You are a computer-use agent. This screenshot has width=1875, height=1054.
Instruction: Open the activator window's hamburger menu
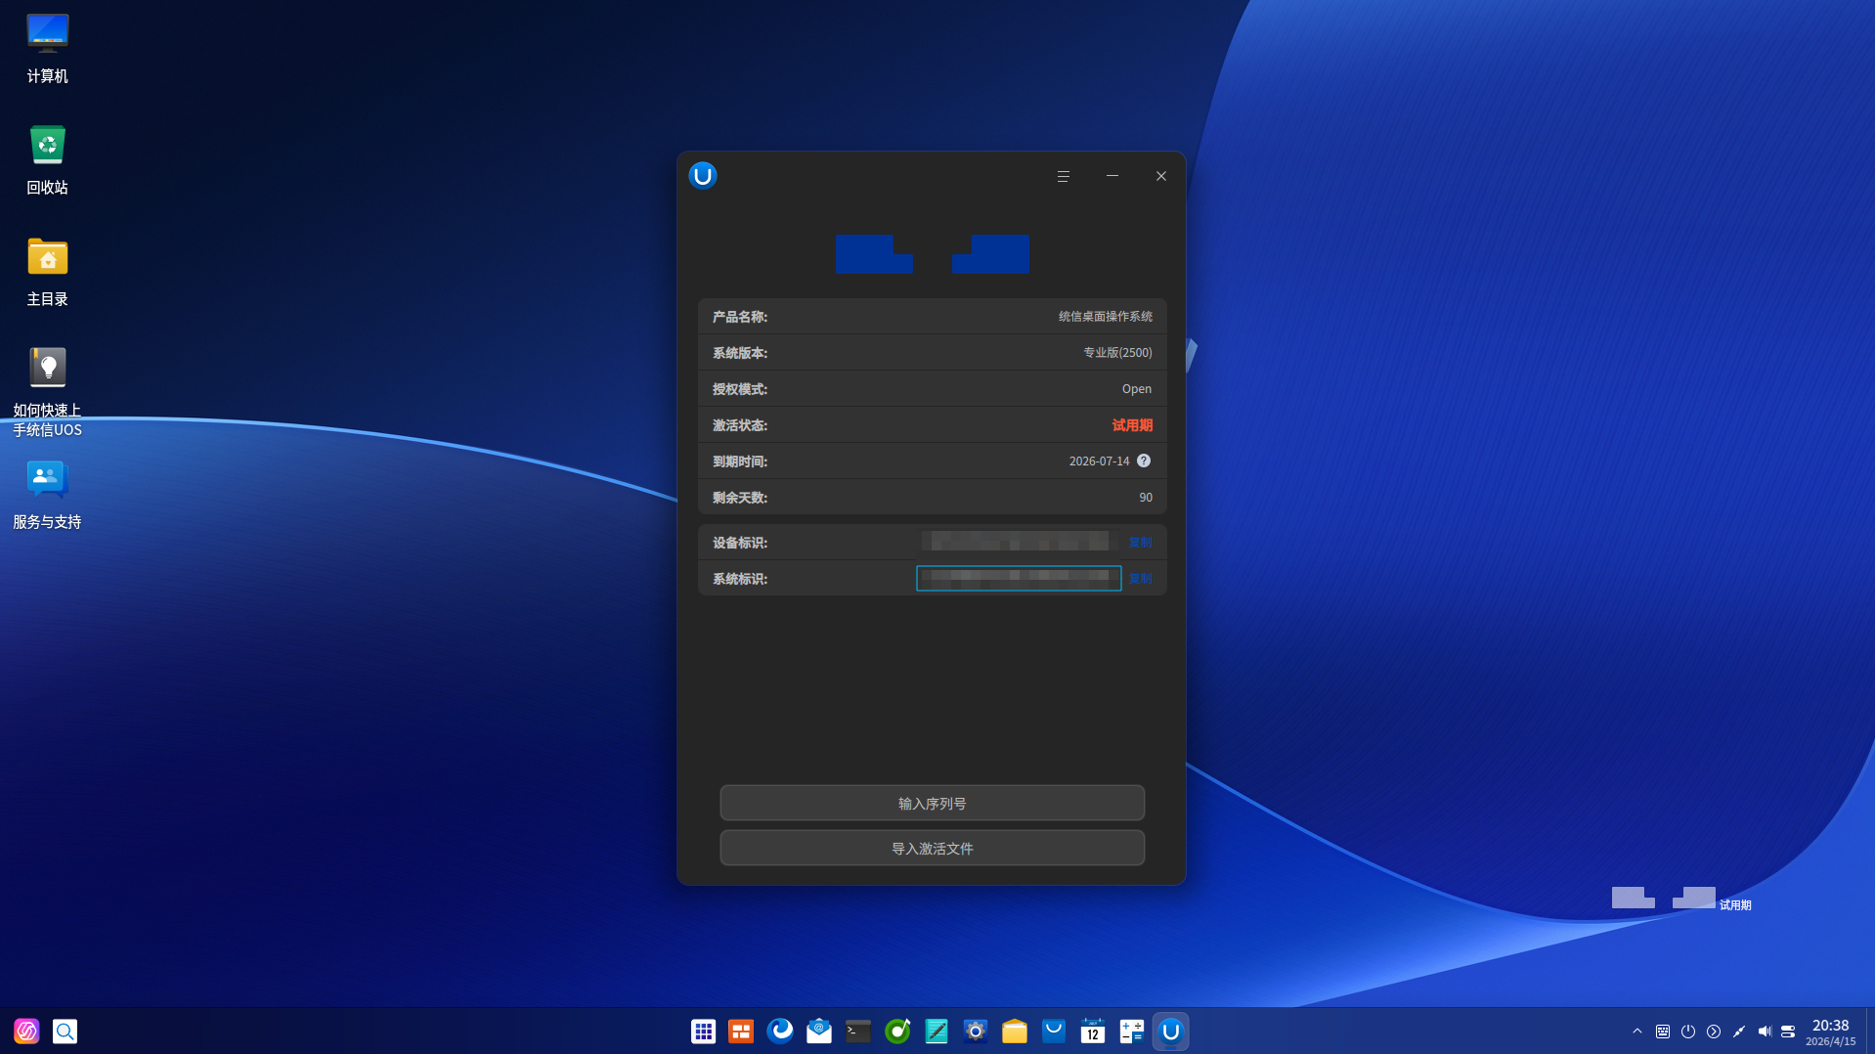coord(1063,176)
